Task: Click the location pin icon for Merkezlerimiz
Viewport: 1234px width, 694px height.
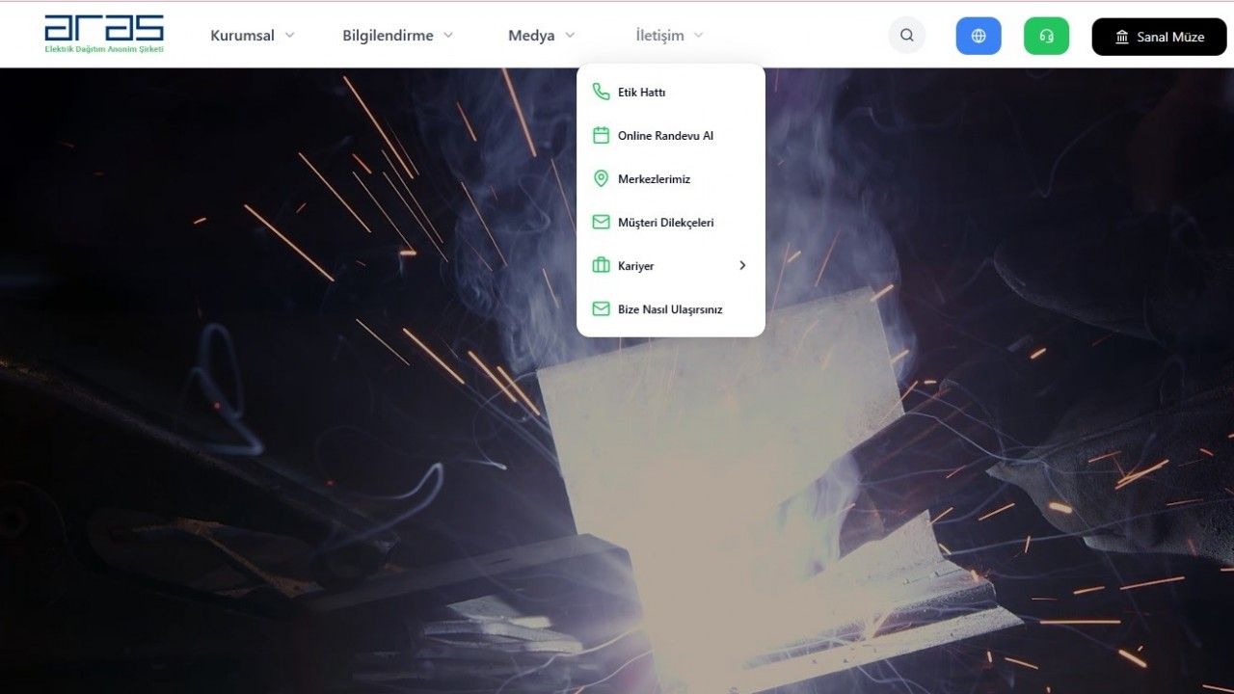Action: pos(601,179)
